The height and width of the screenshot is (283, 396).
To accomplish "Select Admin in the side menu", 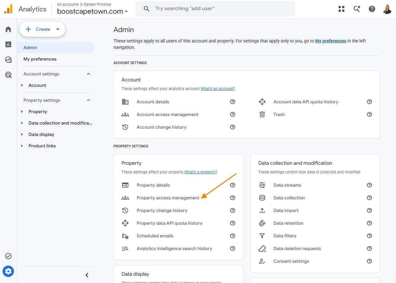I will pos(56,48).
